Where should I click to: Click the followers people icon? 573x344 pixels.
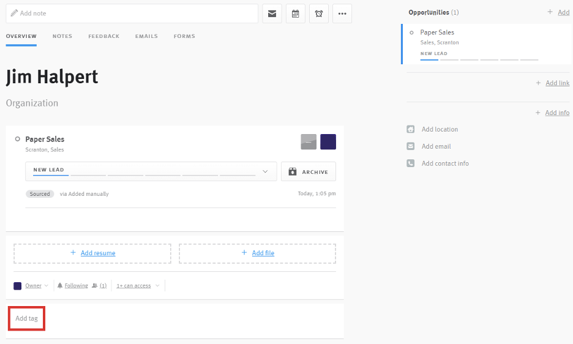95,285
